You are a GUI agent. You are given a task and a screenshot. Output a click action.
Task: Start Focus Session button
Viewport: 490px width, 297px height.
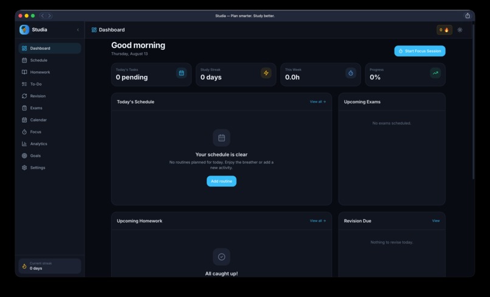419,51
